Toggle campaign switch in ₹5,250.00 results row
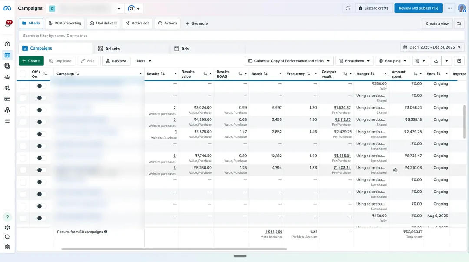Screen dimensions: 469x262 point(41,170)
